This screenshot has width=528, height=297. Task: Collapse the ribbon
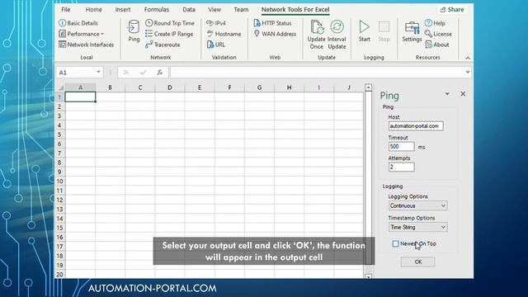pos(468,58)
